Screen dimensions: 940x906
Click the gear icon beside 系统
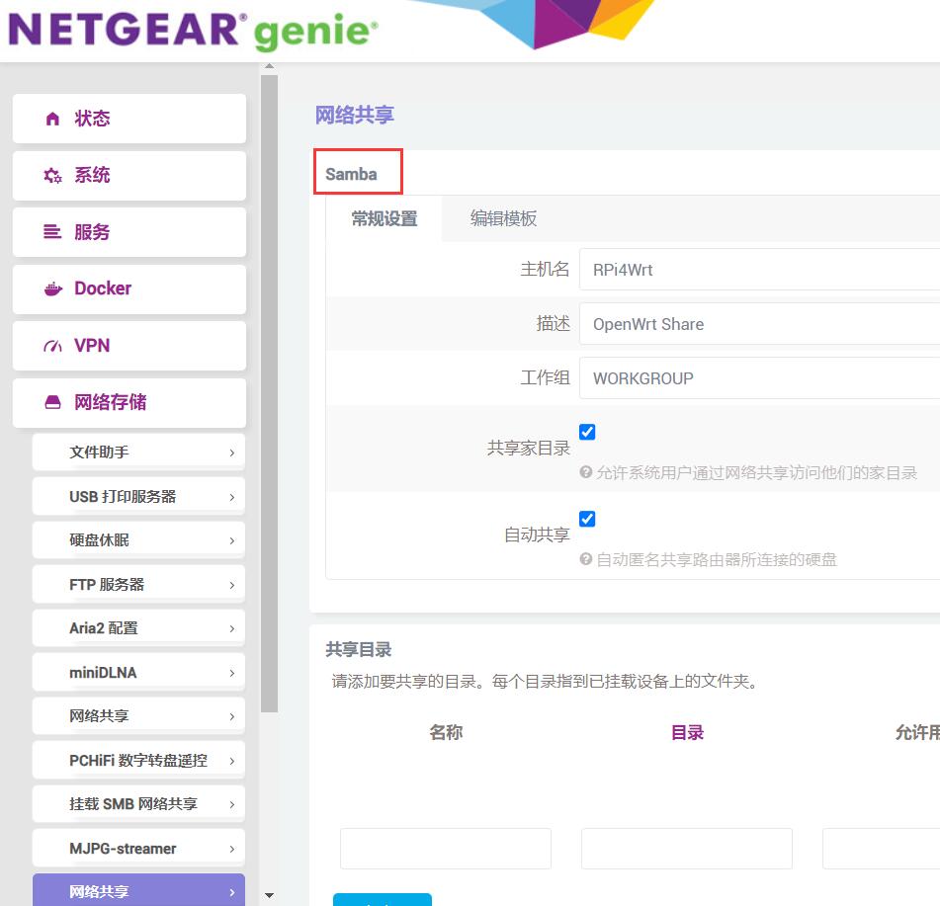click(x=52, y=176)
